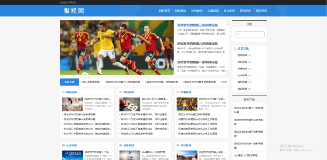The image size is (327, 160).
Task: Click the list icon beside 军事新闻 section heading
Action: point(178,92)
